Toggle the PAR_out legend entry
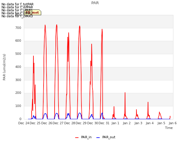The width and height of the screenshot is (191, 143). [x=106, y=137]
